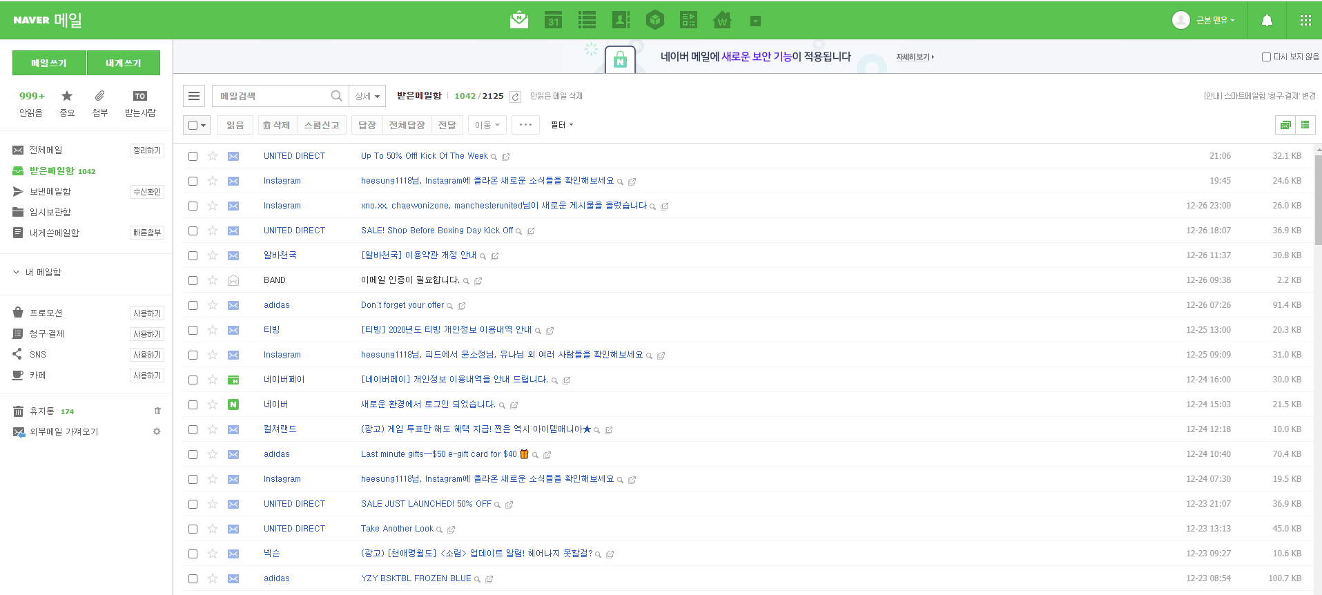Click 메일쓰기 compose button

[x=49, y=63]
